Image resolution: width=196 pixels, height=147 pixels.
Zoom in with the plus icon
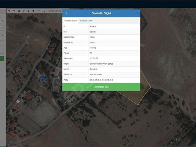coord(9,11)
